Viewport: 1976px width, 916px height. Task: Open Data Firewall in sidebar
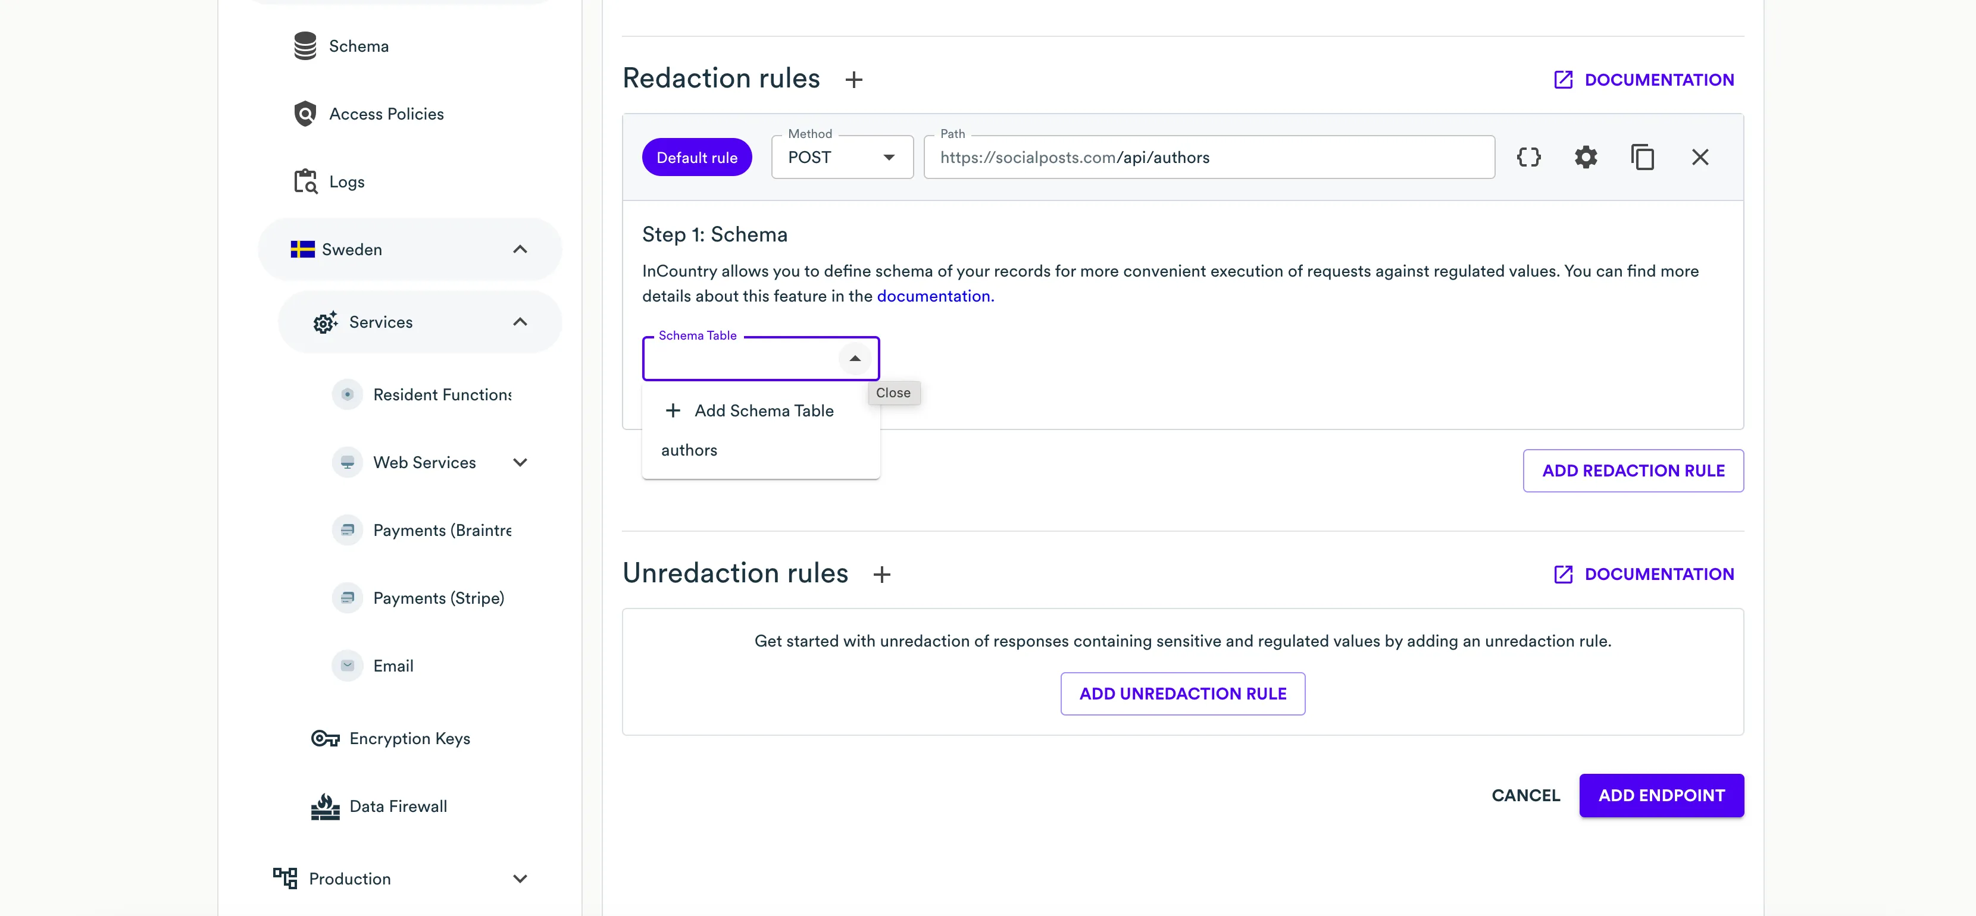[x=398, y=807]
